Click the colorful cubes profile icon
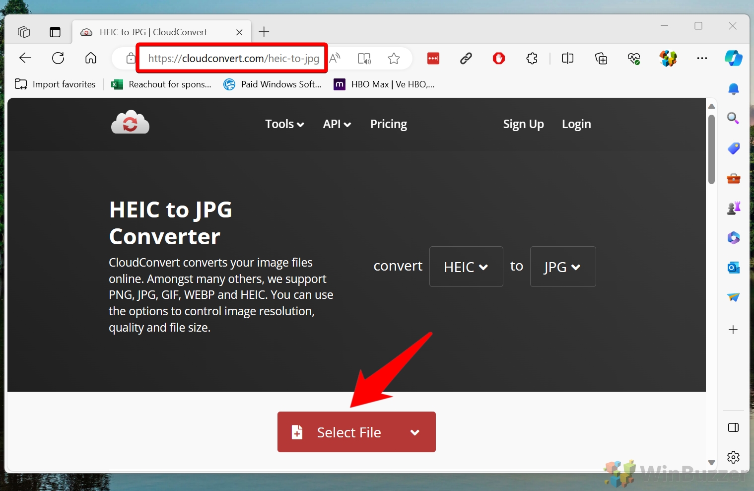Screen dimensions: 754x491 668,59
